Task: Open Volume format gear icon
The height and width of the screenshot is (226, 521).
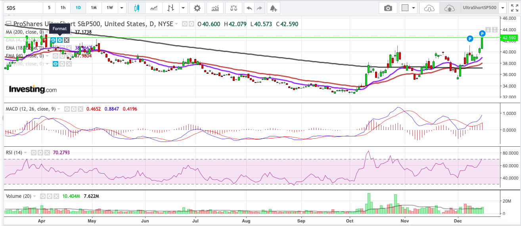Action: pyautogui.click(x=50, y=196)
